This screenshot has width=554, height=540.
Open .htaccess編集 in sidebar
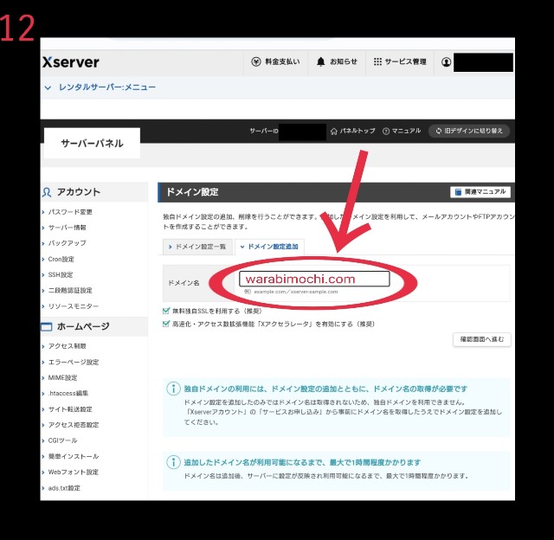(x=68, y=393)
